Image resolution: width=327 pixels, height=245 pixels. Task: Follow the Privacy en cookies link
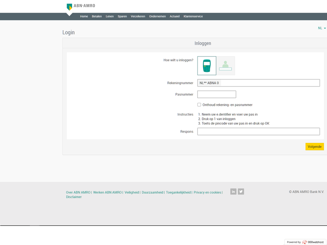coord(207,192)
